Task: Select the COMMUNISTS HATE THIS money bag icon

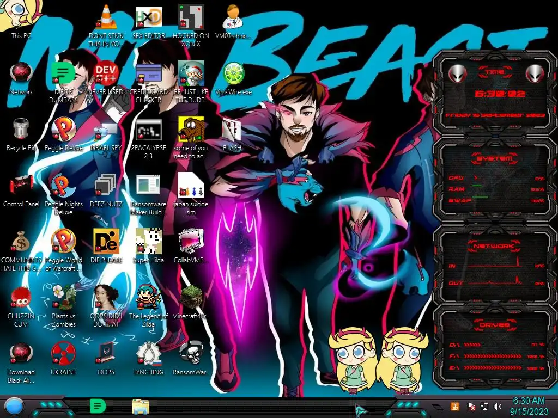Action: pyautogui.click(x=21, y=242)
